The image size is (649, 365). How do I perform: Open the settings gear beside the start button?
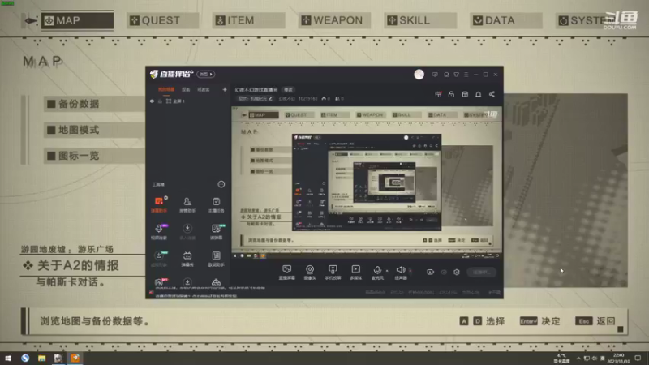[x=457, y=272]
